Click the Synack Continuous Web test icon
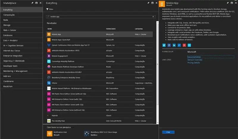 point(49,45)
